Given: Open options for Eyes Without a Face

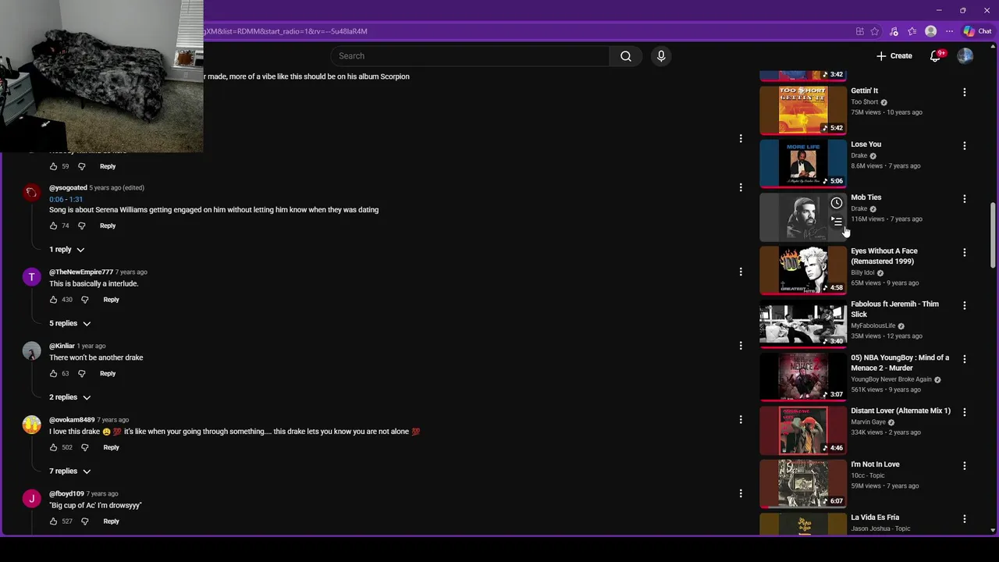Looking at the screenshot, I should 964,253.
